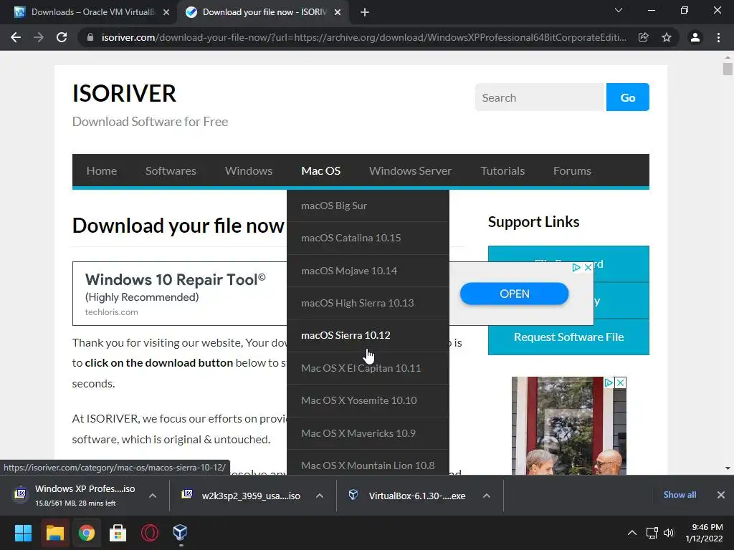
Task: Close the Downloads – Oracle VM VirtualBox tab
Action: (166, 12)
